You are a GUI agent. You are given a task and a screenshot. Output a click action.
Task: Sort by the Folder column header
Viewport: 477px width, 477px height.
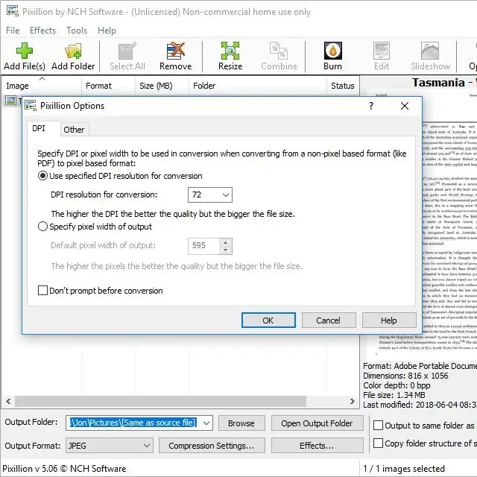[x=258, y=86]
